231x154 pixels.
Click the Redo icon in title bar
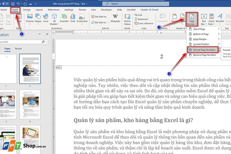25,4
